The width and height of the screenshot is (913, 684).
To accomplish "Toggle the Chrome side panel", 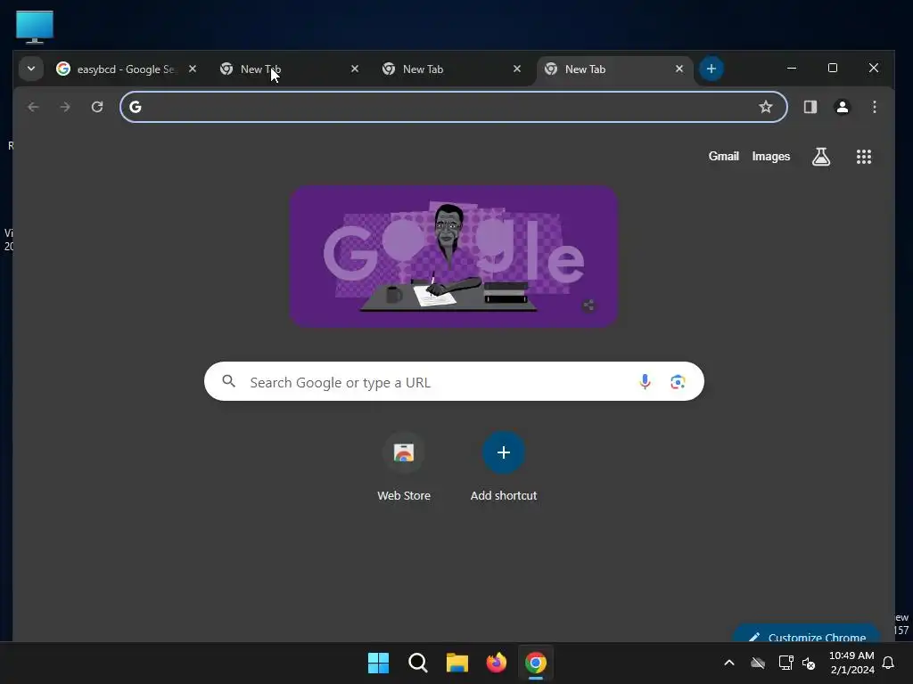I will point(810,107).
